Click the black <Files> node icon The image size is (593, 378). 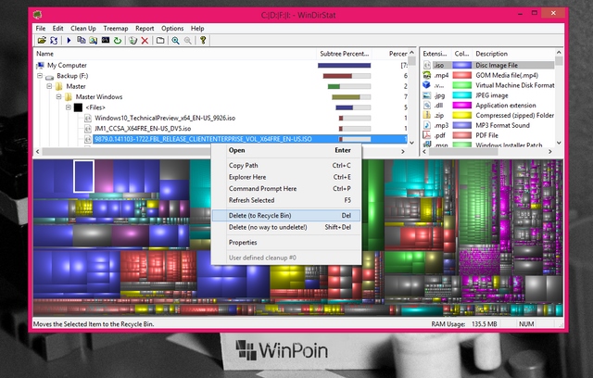[x=78, y=107]
